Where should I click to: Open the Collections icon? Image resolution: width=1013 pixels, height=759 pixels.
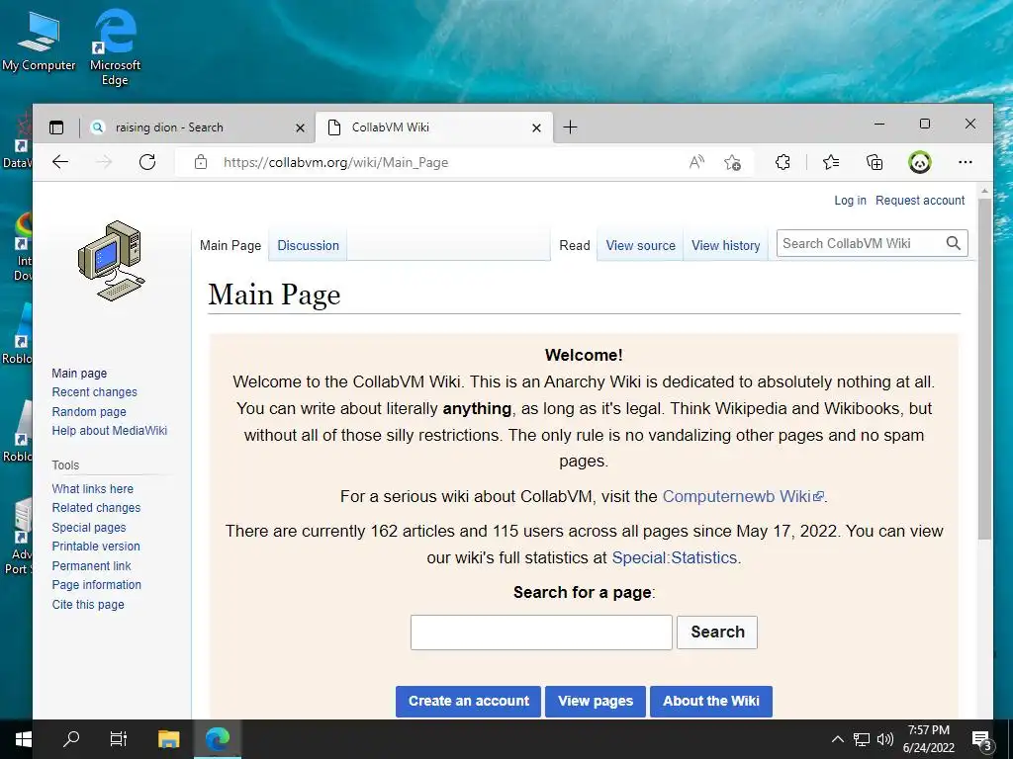[x=875, y=162]
